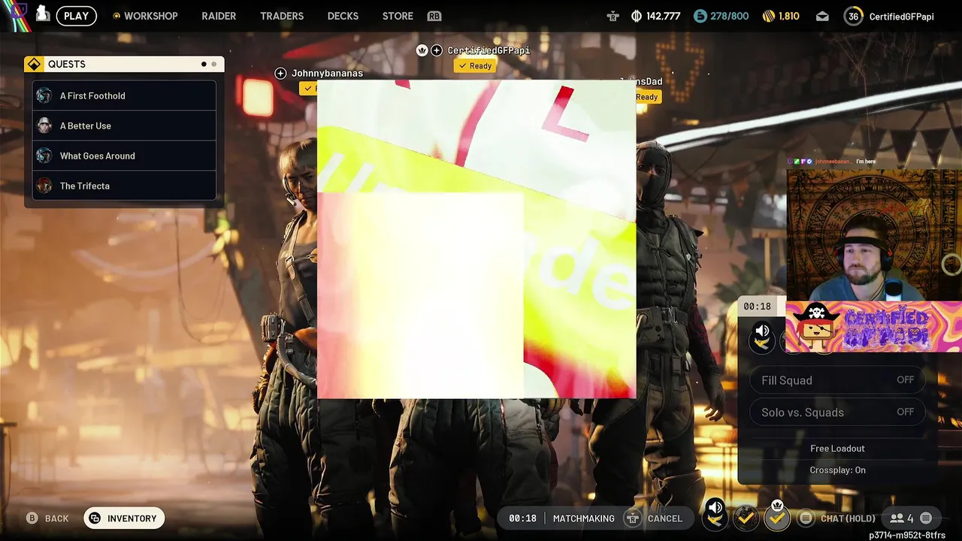The width and height of the screenshot is (962, 541).
Task: Open the 'A Better Use' quest
Action: tap(124, 125)
